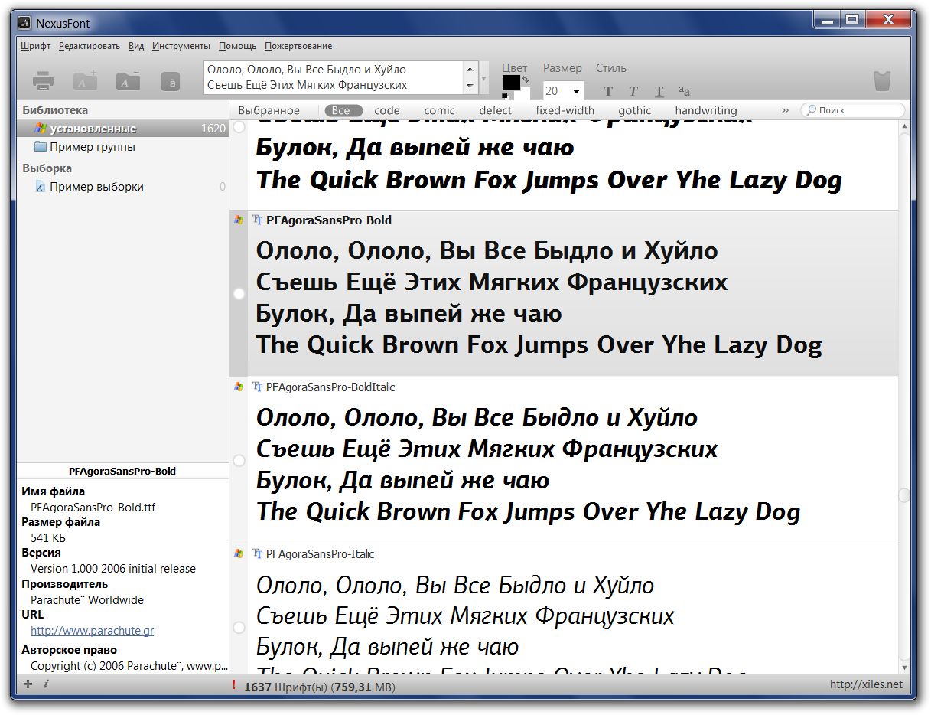Click the magnifier icon in search box
The height and width of the screenshot is (715, 931).
[x=811, y=110]
